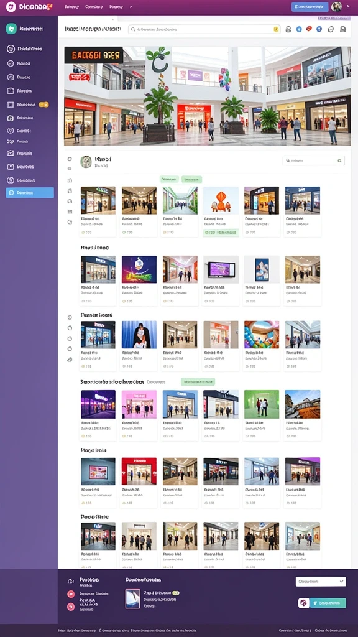Open the orange lantern product thumbnail
The height and width of the screenshot is (637, 358).
click(221, 200)
